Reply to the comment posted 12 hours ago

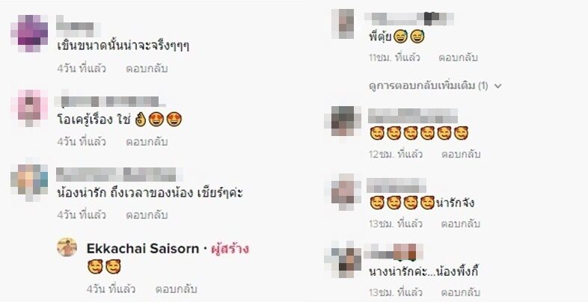click(461, 155)
